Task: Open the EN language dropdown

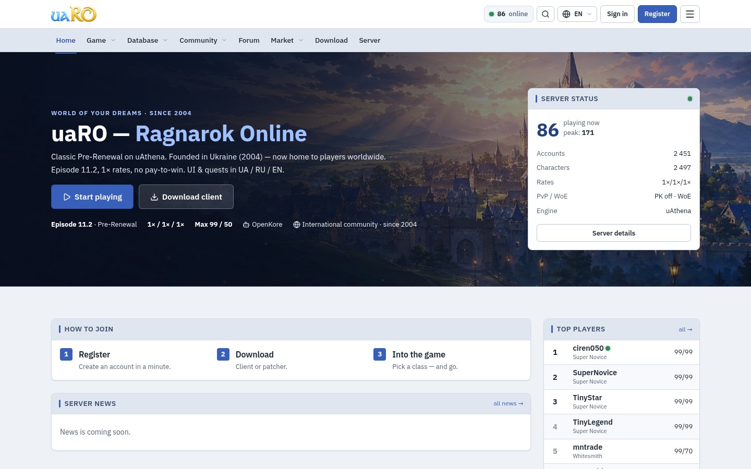Action: click(578, 14)
